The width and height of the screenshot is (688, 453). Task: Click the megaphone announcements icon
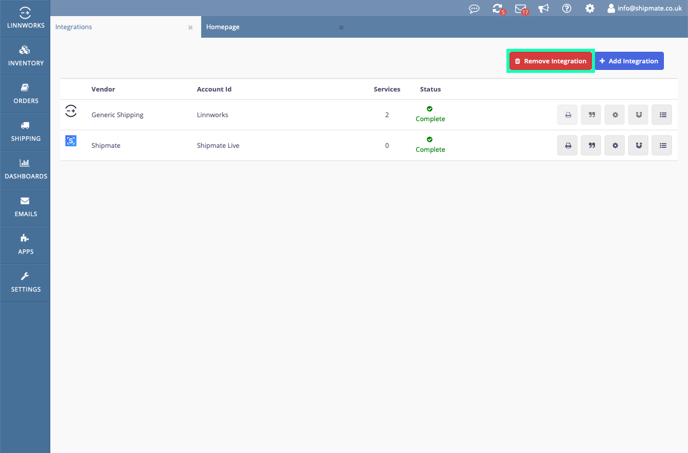544,9
